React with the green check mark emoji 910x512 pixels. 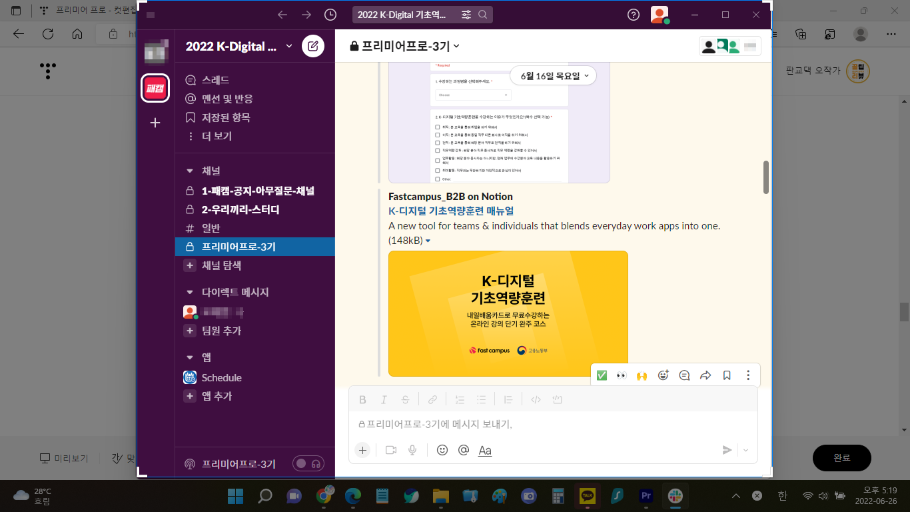tap(602, 375)
